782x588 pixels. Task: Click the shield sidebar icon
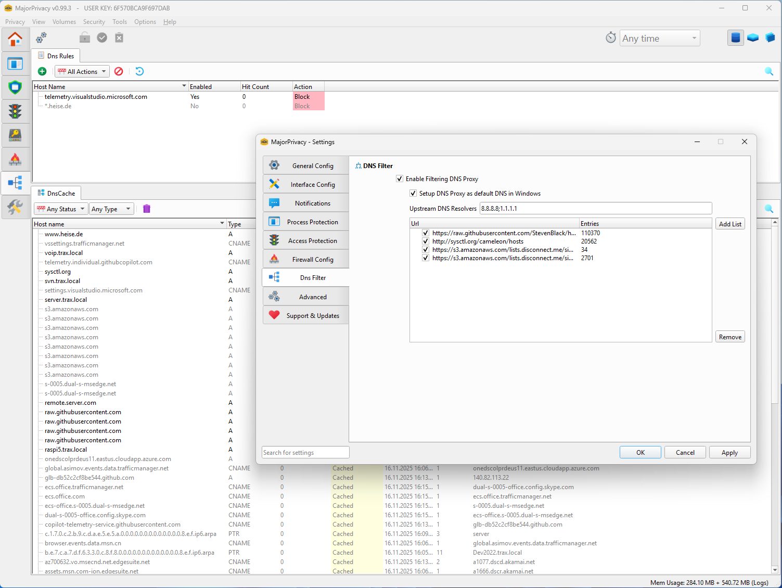(15, 87)
